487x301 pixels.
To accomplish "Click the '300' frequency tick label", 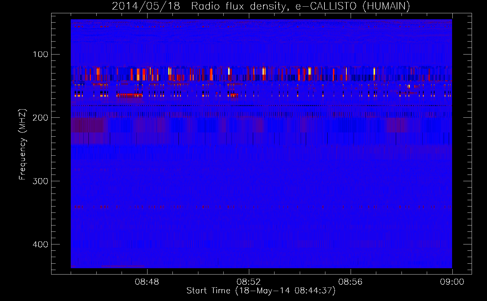I will tap(40, 181).
